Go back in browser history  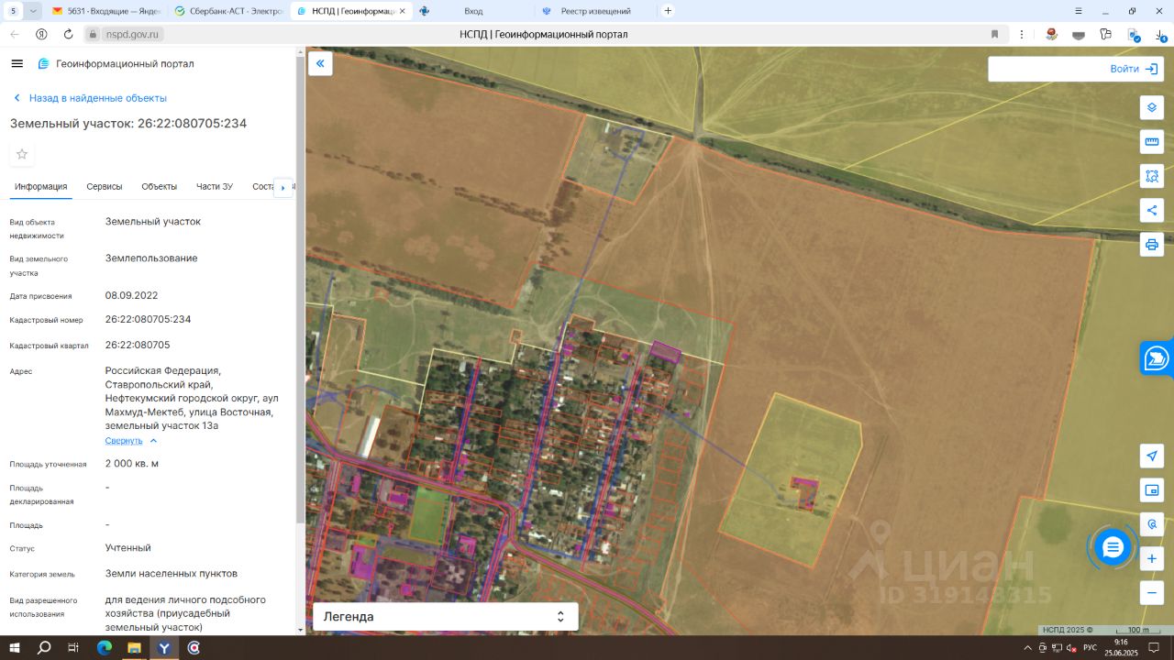(15, 34)
